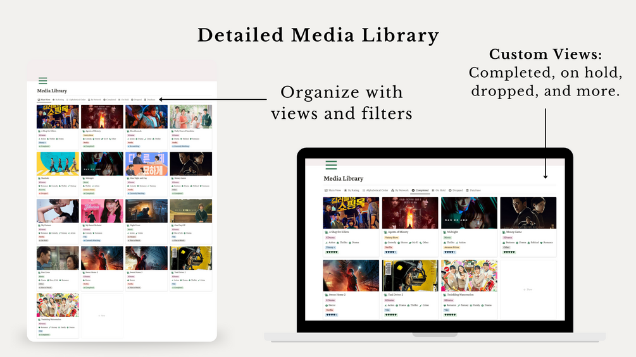
Task: Click the Twinkling Watermelon title on the laptop
Action: 460,294
